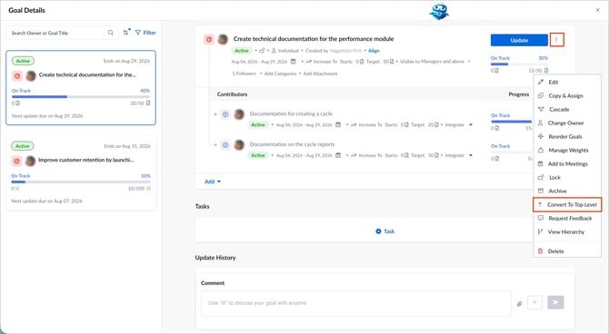Click key result icon for Documentation on the cycle reports

(x=225, y=145)
